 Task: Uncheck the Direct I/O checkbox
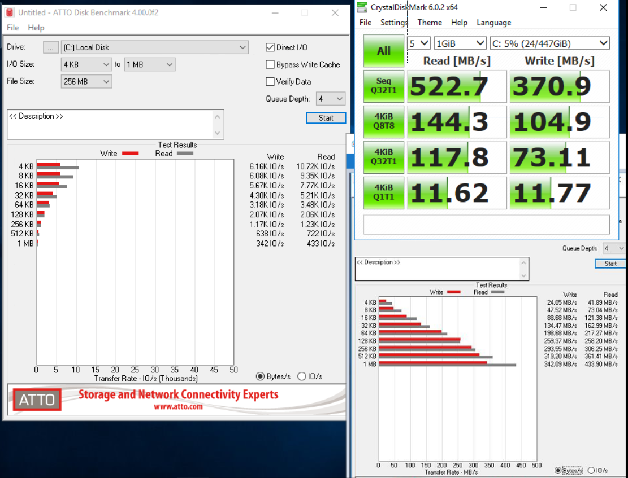tap(270, 47)
